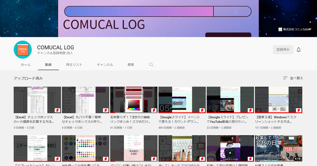This screenshot has width=317, height=166.
Task: Click the COMUCAL LOG channel name
Action: 55,48
